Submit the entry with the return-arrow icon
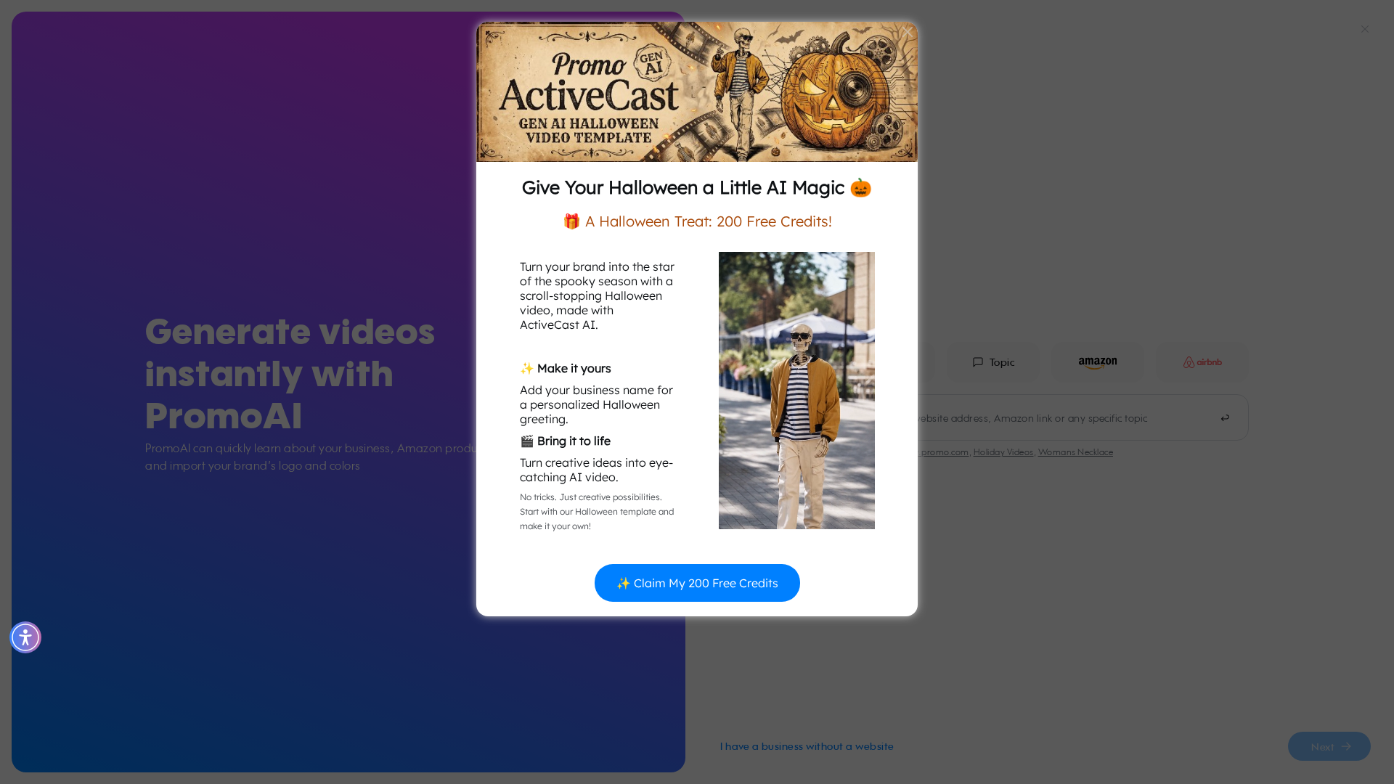This screenshot has height=784, width=1394. click(1225, 418)
